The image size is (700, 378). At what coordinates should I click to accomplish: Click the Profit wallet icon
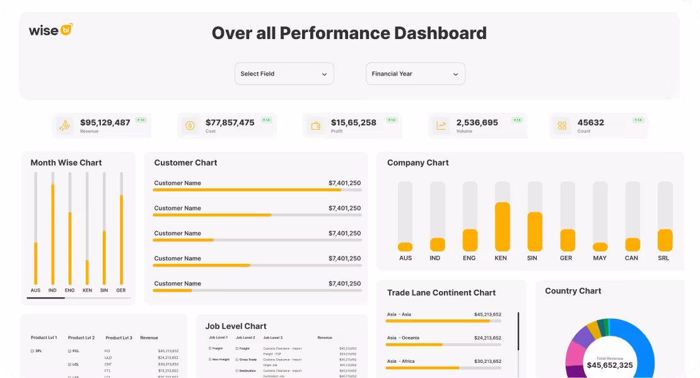pos(315,125)
